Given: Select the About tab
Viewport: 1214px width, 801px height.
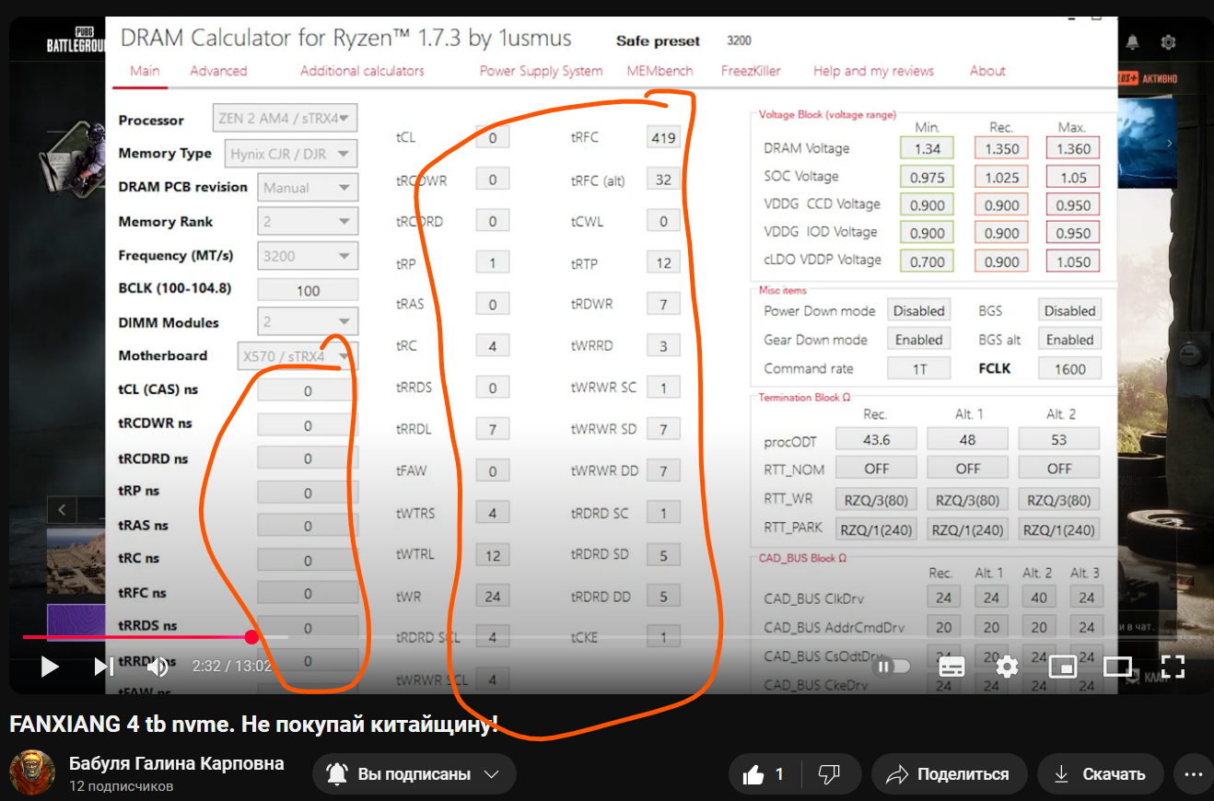Looking at the screenshot, I should [987, 71].
